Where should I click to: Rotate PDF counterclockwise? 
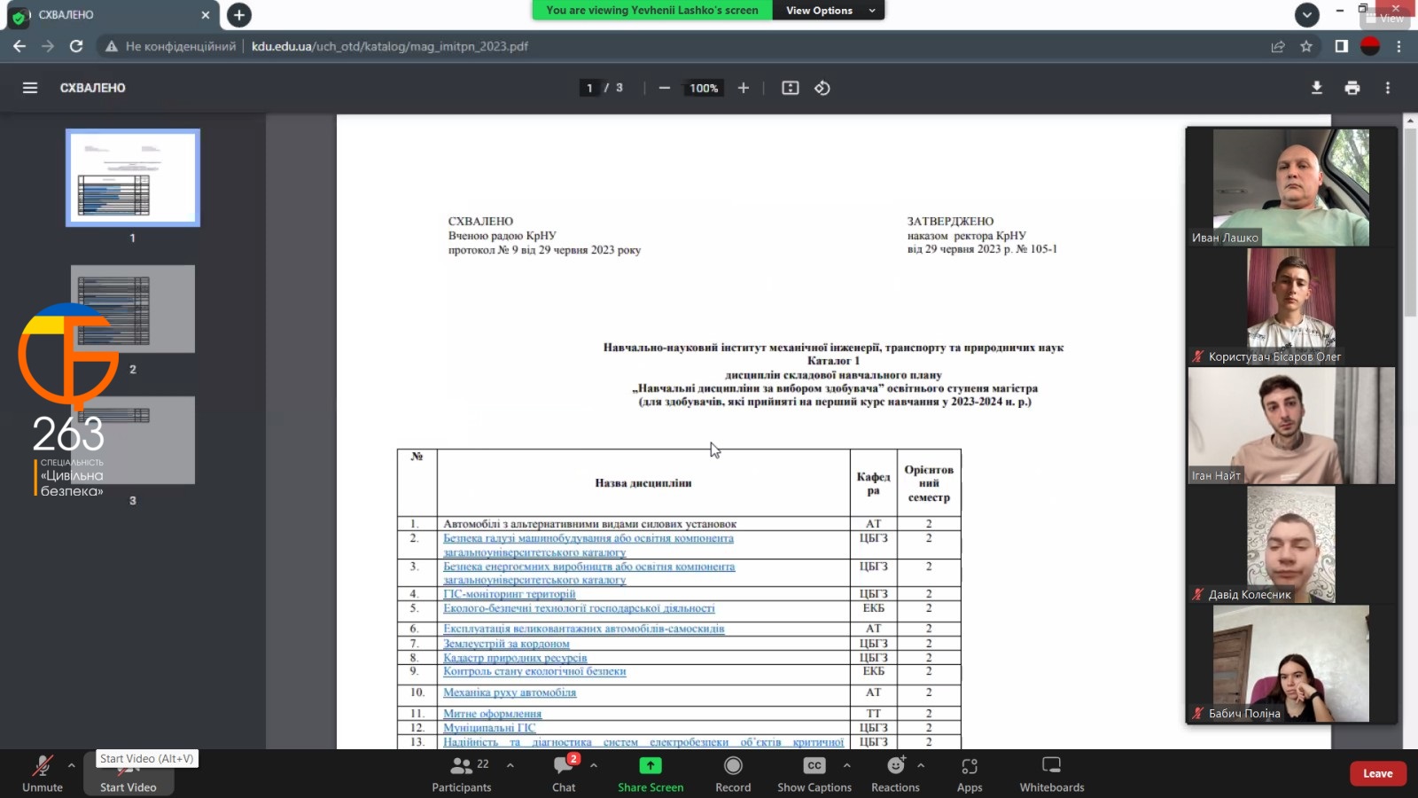pos(822,88)
